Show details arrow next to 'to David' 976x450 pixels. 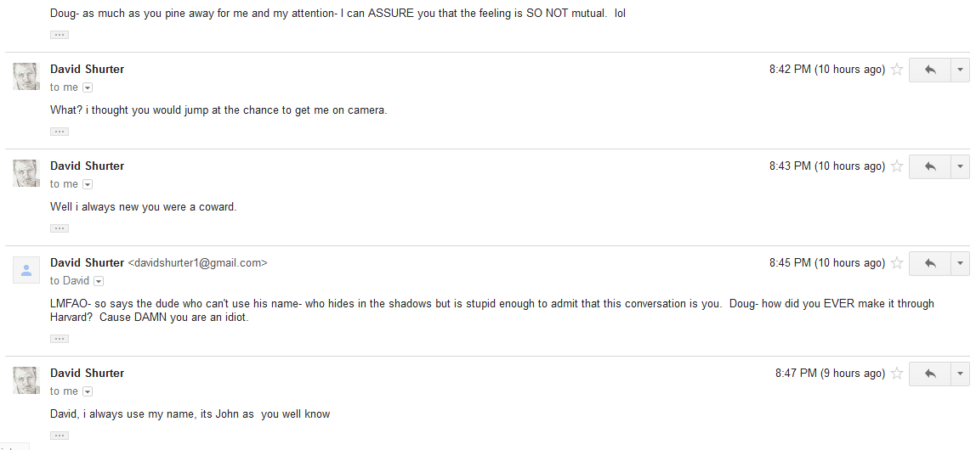99,281
